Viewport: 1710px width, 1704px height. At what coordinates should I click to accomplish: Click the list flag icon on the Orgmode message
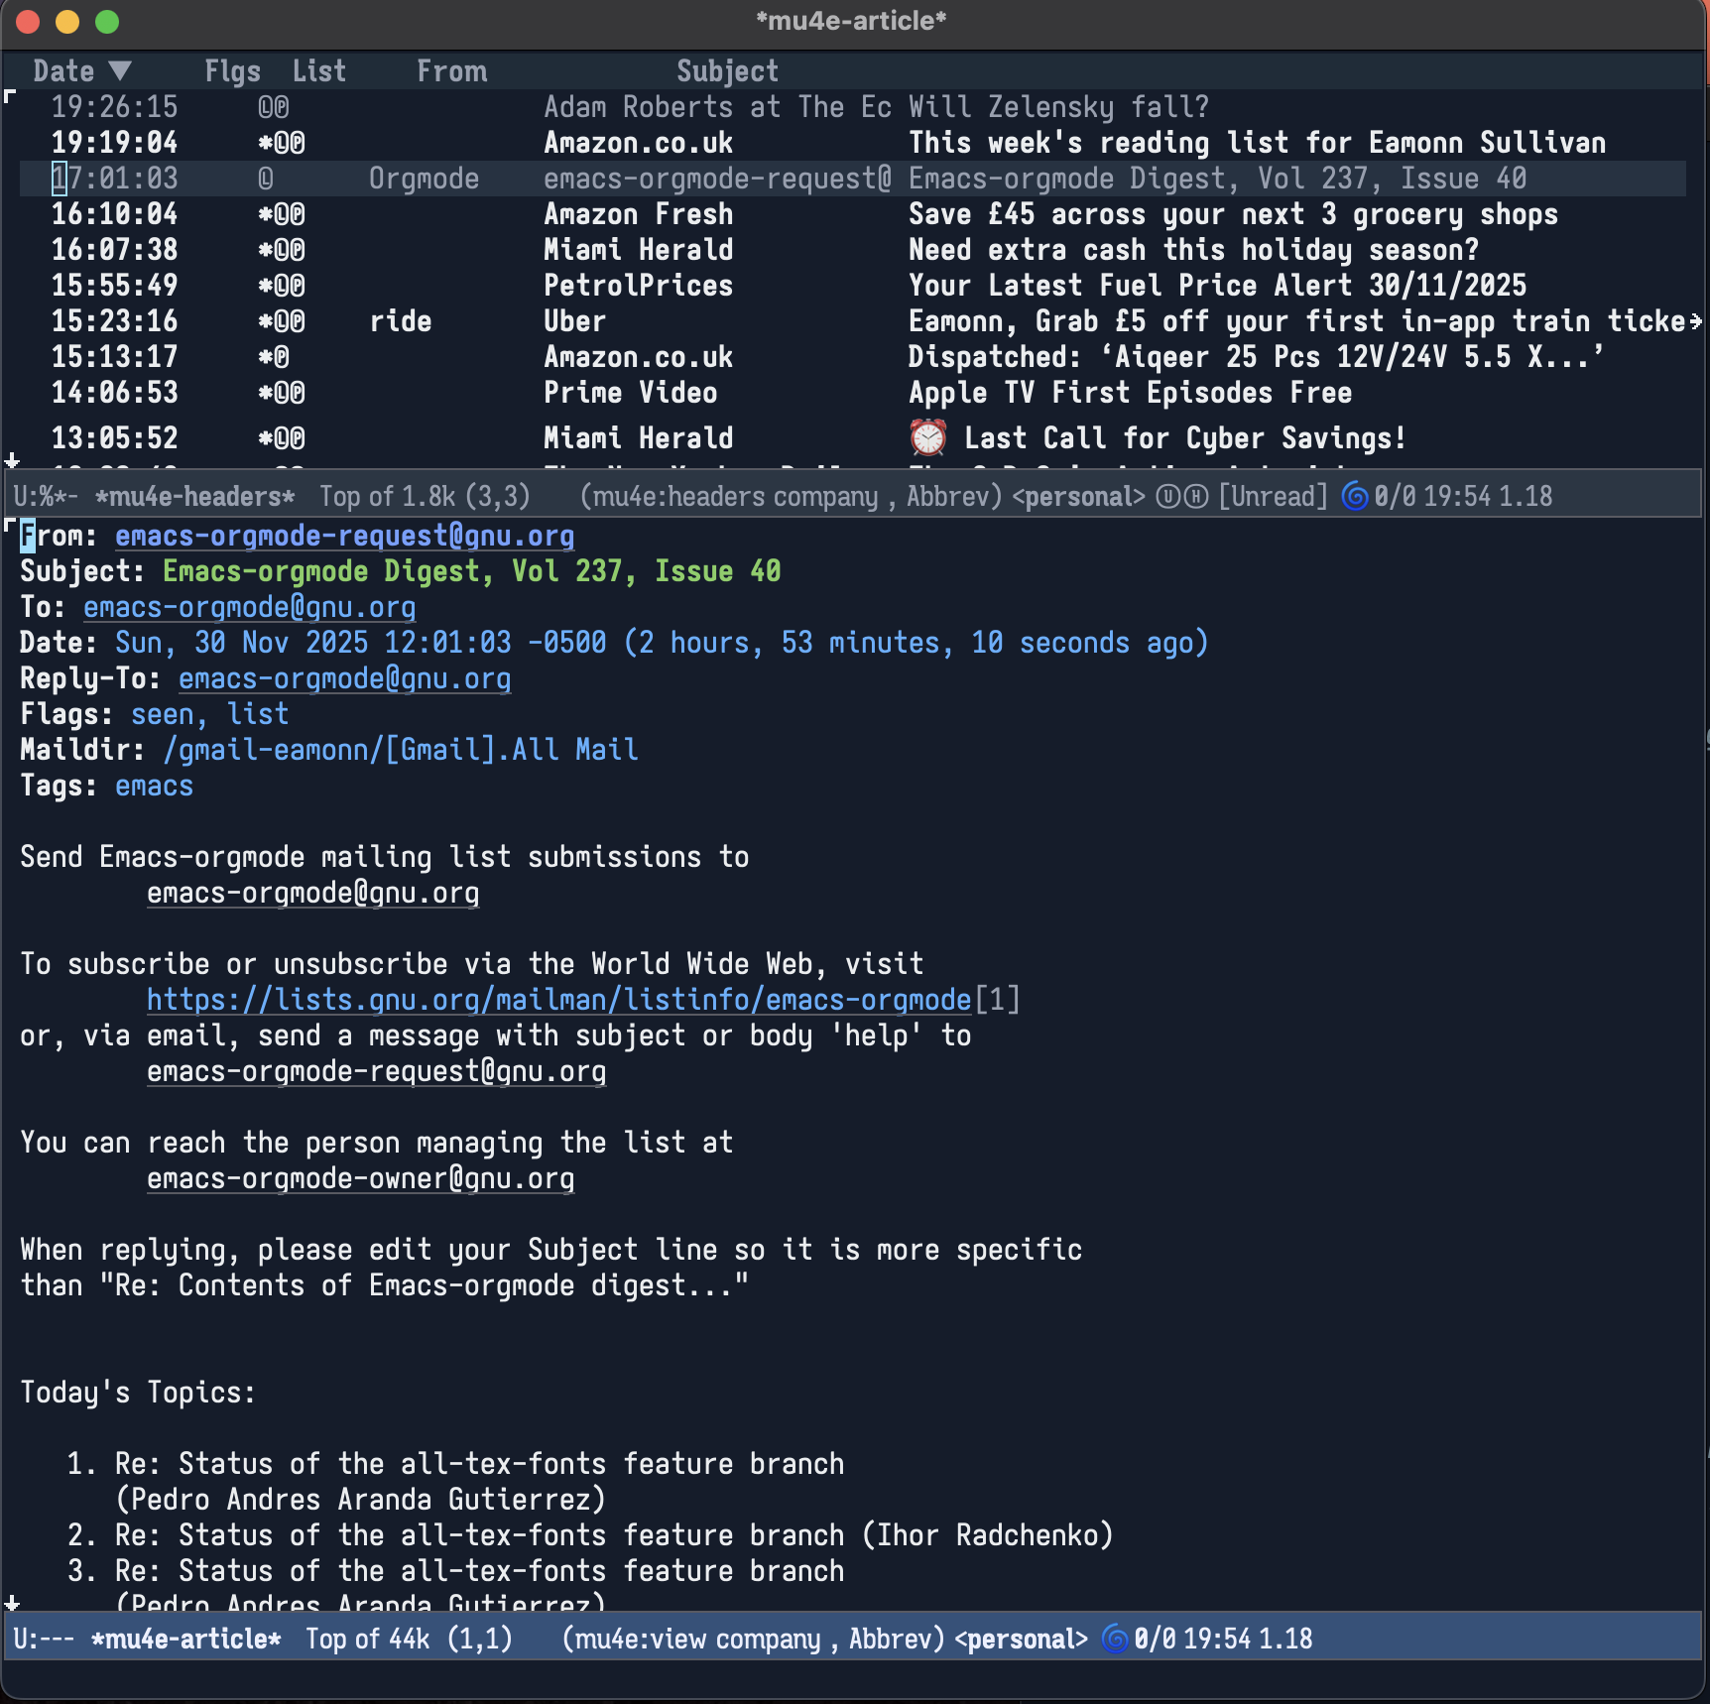265,179
